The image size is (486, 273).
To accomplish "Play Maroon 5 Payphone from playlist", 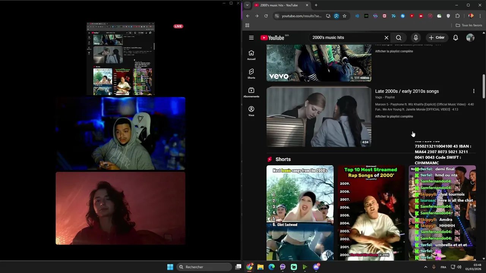I will tap(424, 104).
